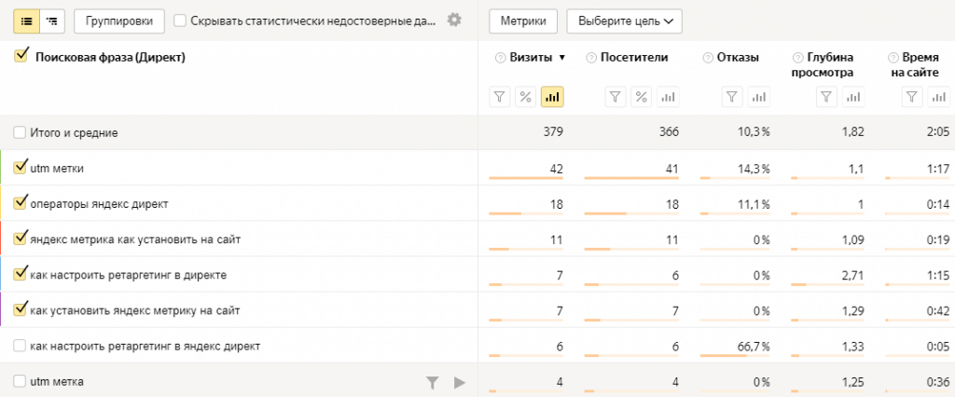955x397 pixels.
Task: Click the filter icon under Визиты
Action: pyautogui.click(x=500, y=96)
